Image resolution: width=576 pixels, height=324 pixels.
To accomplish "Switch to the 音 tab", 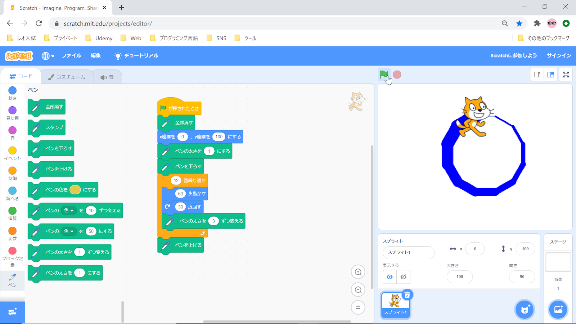I will 107,77.
